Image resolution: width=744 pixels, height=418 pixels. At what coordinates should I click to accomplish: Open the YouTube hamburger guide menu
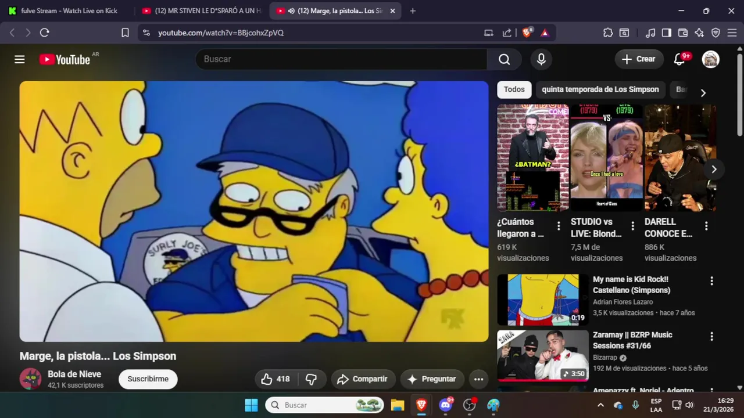click(x=20, y=59)
